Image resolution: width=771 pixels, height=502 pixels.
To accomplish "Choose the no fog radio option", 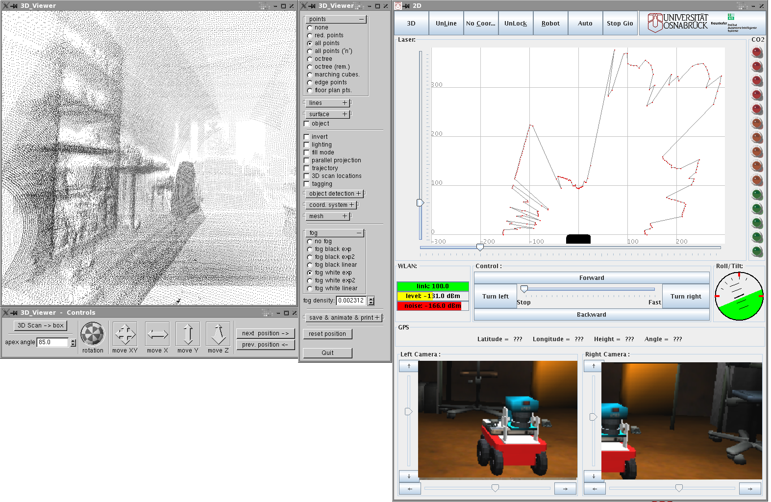I will point(310,242).
